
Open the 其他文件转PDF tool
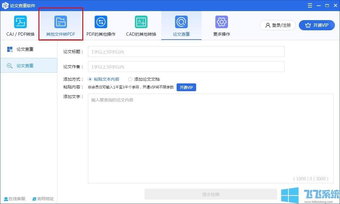[61, 25]
